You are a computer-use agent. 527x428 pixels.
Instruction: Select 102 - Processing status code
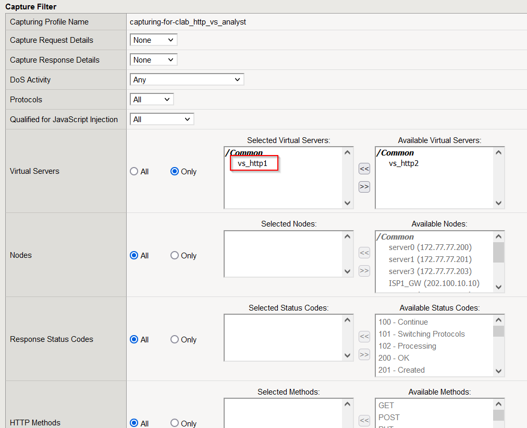pyautogui.click(x=407, y=346)
